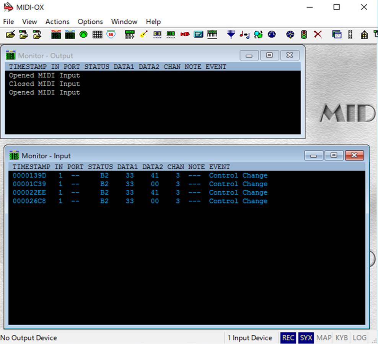
Task: Open MIDI Devices via green connector icon
Action: [83, 35]
